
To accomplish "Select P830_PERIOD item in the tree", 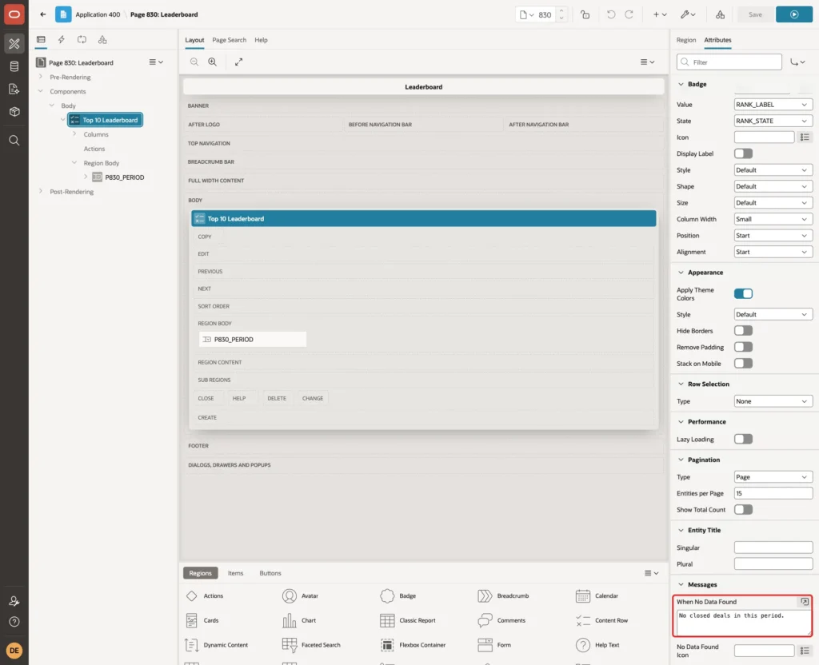I will point(124,177).
